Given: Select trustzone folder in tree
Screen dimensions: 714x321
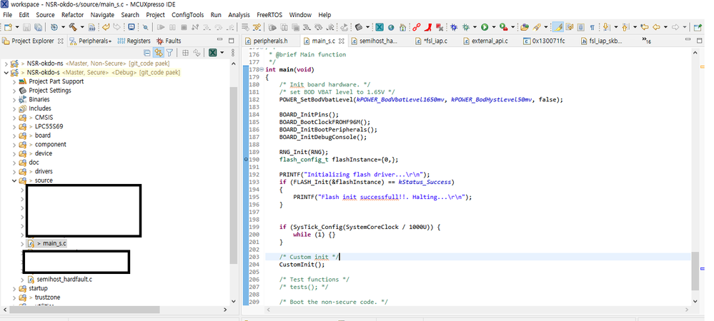Looking at the screenshot, I should click(x=47, y=297).
